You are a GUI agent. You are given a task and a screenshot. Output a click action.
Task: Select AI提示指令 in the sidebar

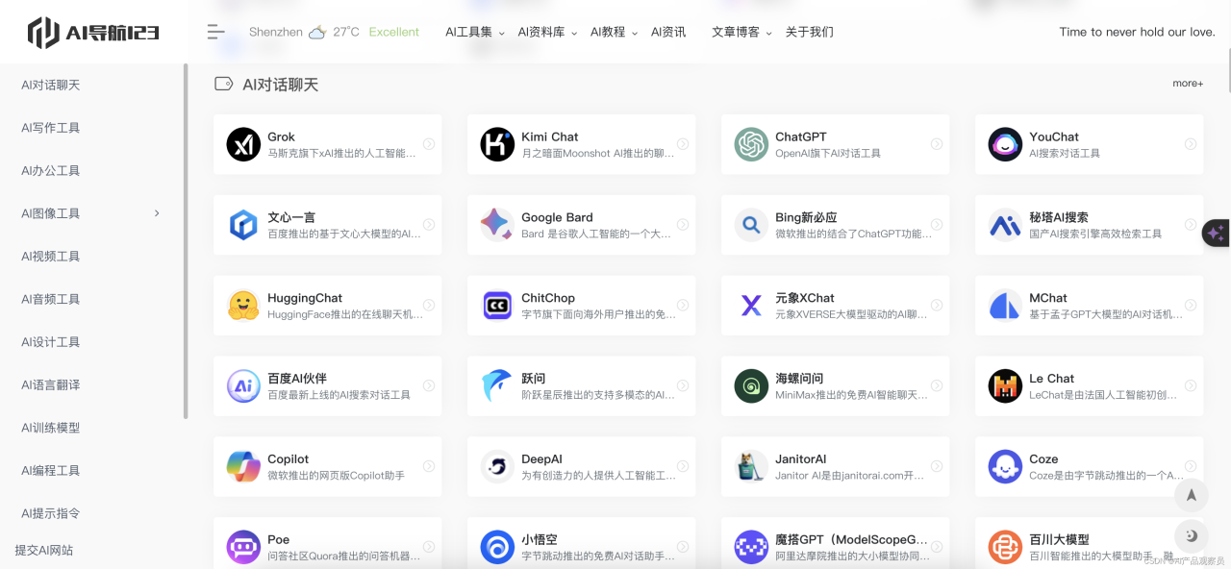(x=51, y=513)
